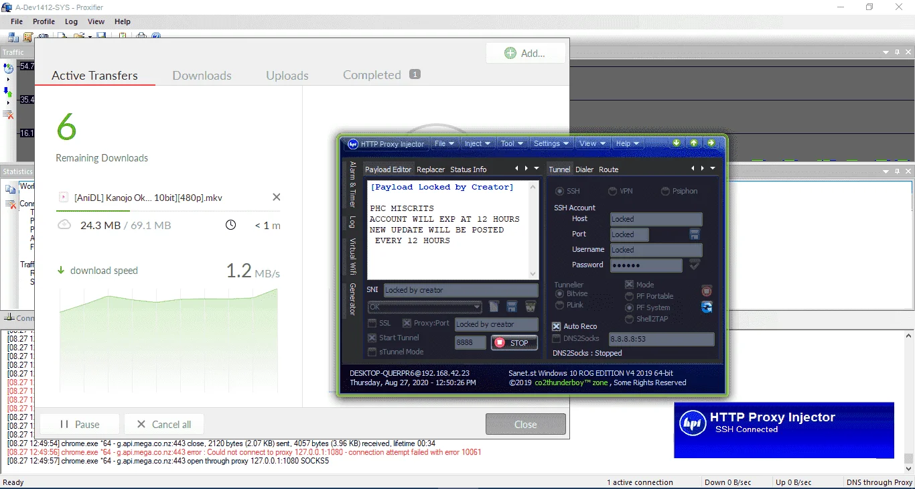Click the new document icon beside OK combo box
915x489 pixels.
click(x=494, y=307)
